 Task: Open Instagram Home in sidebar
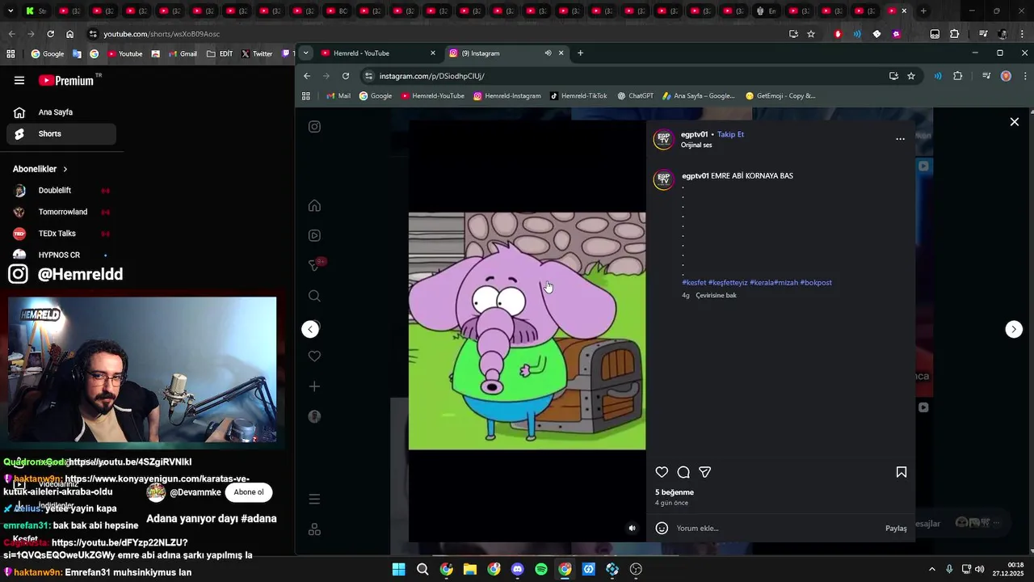(314, 205)
